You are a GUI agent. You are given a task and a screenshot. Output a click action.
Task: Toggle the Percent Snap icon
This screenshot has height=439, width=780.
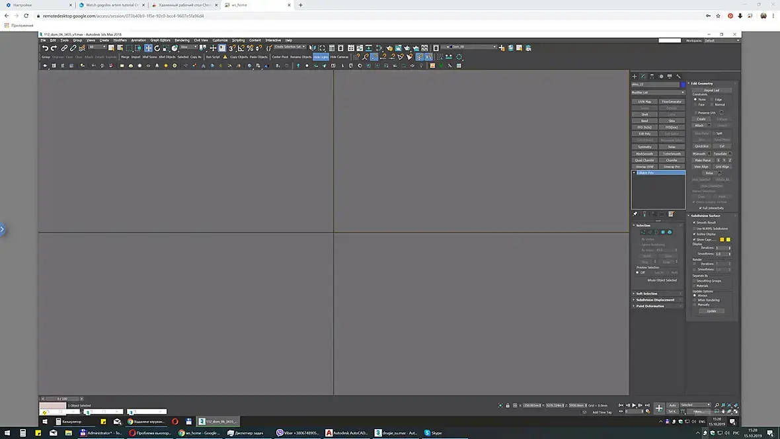click(251, 48)
